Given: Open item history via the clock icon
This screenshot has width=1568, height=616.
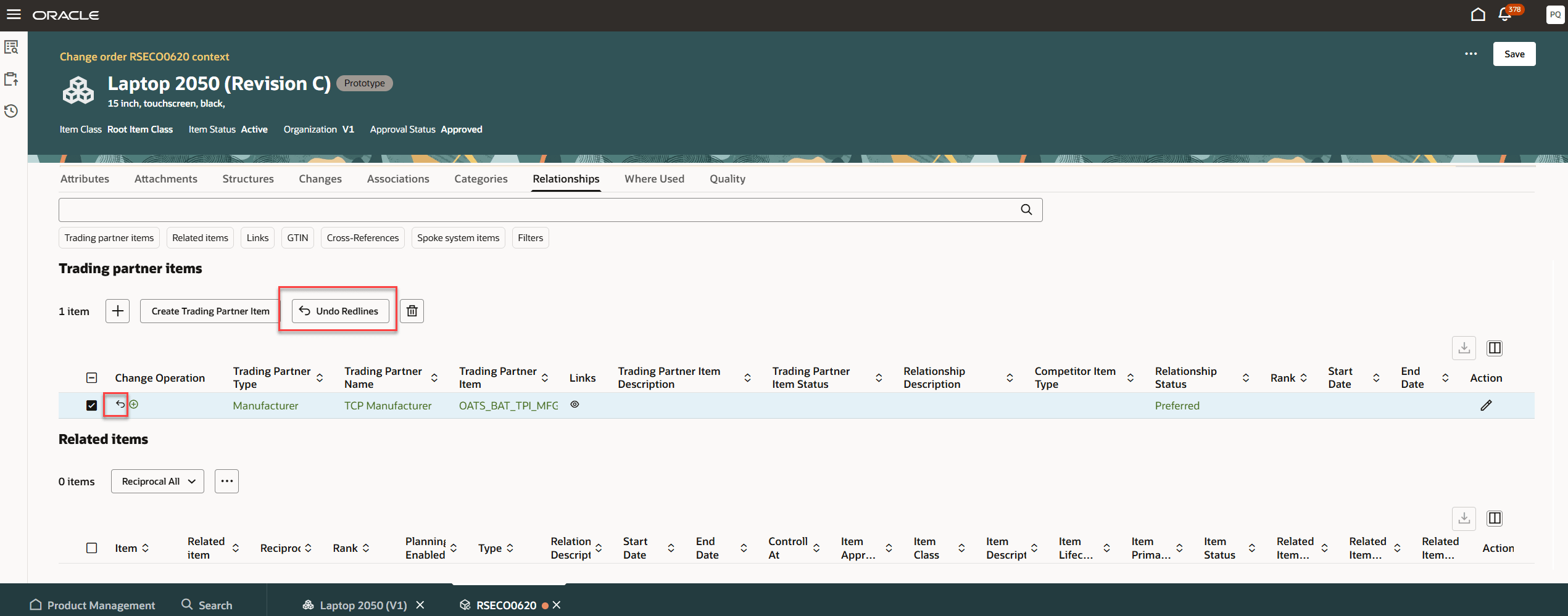Looking at the screenshot, I should point(11,111).
